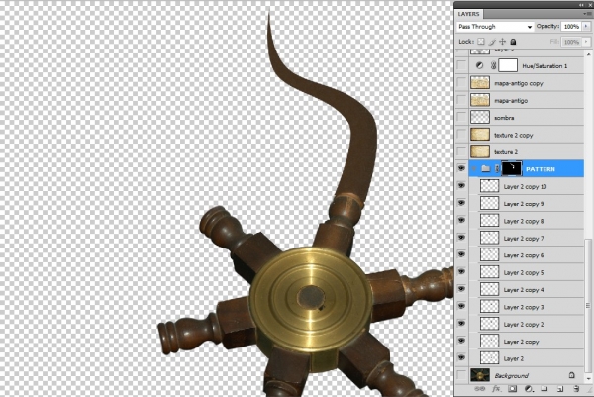Select the Hue/Saturation 1 layer name
594x397 pixels.
[544, 66]
